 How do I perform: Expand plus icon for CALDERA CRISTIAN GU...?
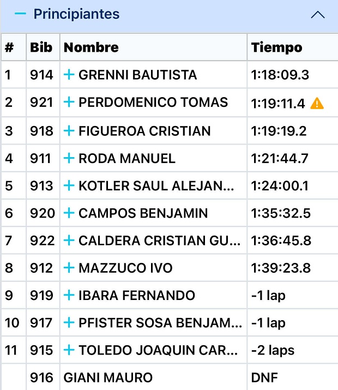pos(69,241)
